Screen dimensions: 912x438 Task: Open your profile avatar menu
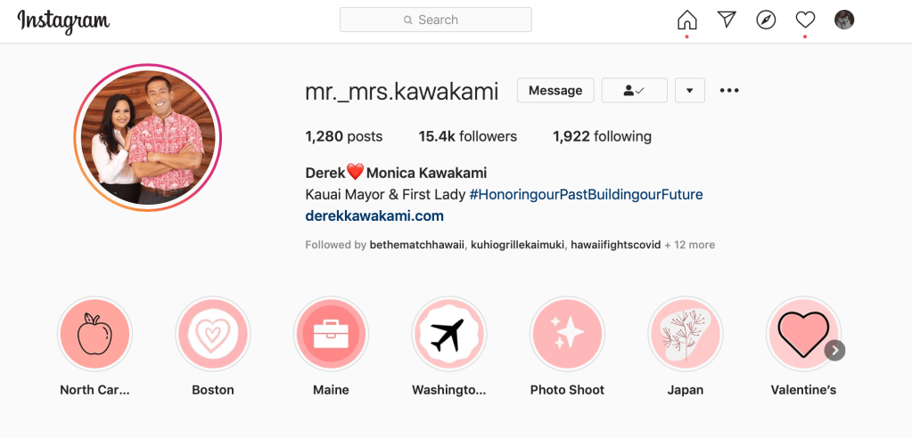[844, 20]
